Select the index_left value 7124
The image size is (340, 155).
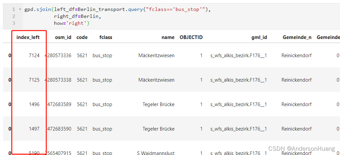point(34,56)
